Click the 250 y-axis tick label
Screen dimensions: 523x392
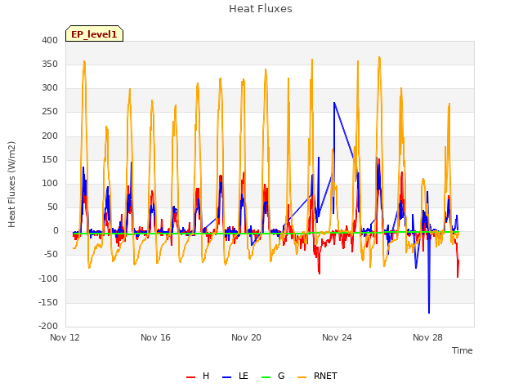(50, 112)
